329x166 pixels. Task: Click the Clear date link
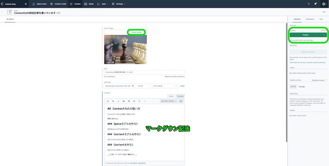coord(182,86)
